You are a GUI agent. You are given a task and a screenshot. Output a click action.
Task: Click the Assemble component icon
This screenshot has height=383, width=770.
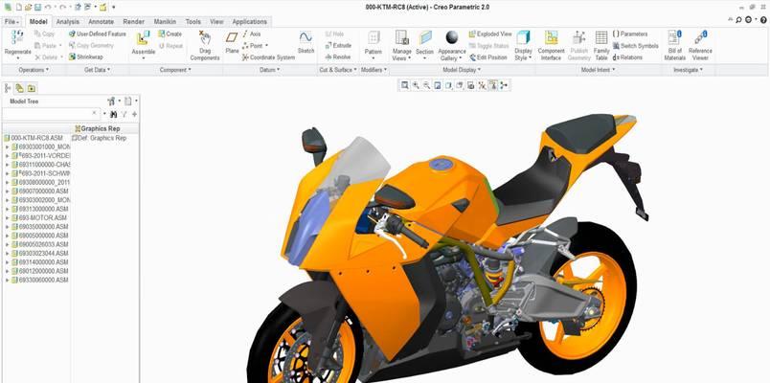pyautogui.click(x=143, y=37)
